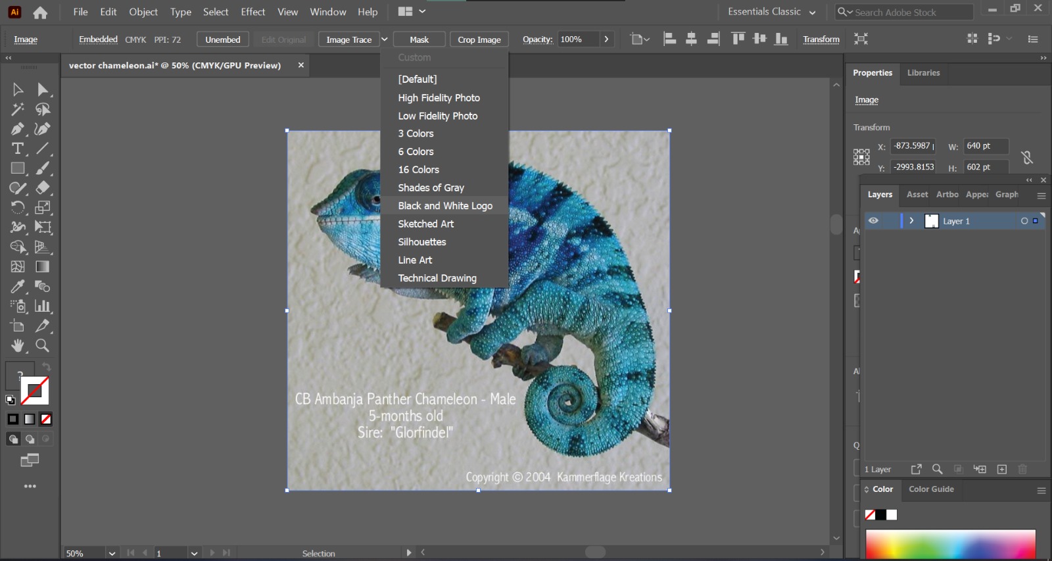Create new layer in Layers panel
This screenshot has width=1052, height=561.
coord(1002,469)
